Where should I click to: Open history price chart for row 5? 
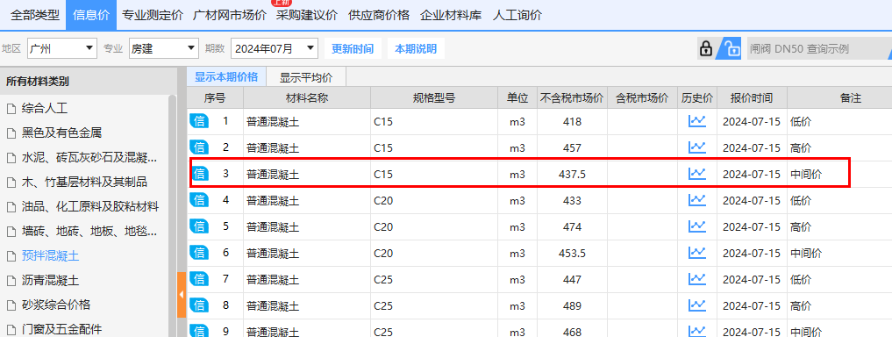(697, 226)
